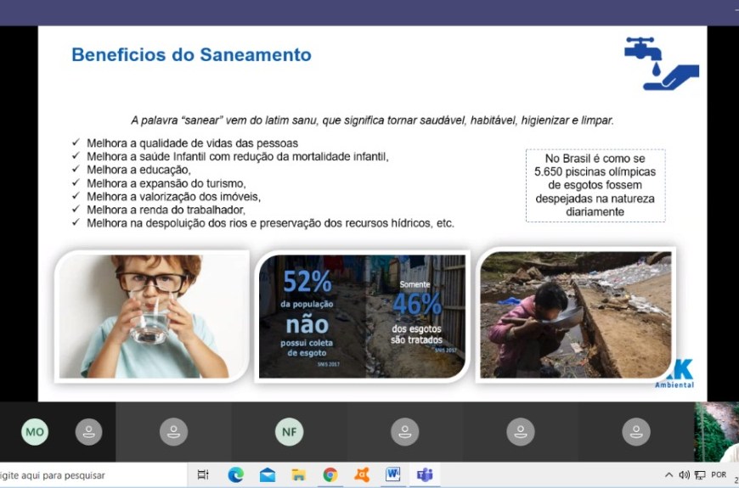Open Task View on the taskbar
Image resolution: width=739 pixels, height=488 pixels.
click(x=203, y=475)
